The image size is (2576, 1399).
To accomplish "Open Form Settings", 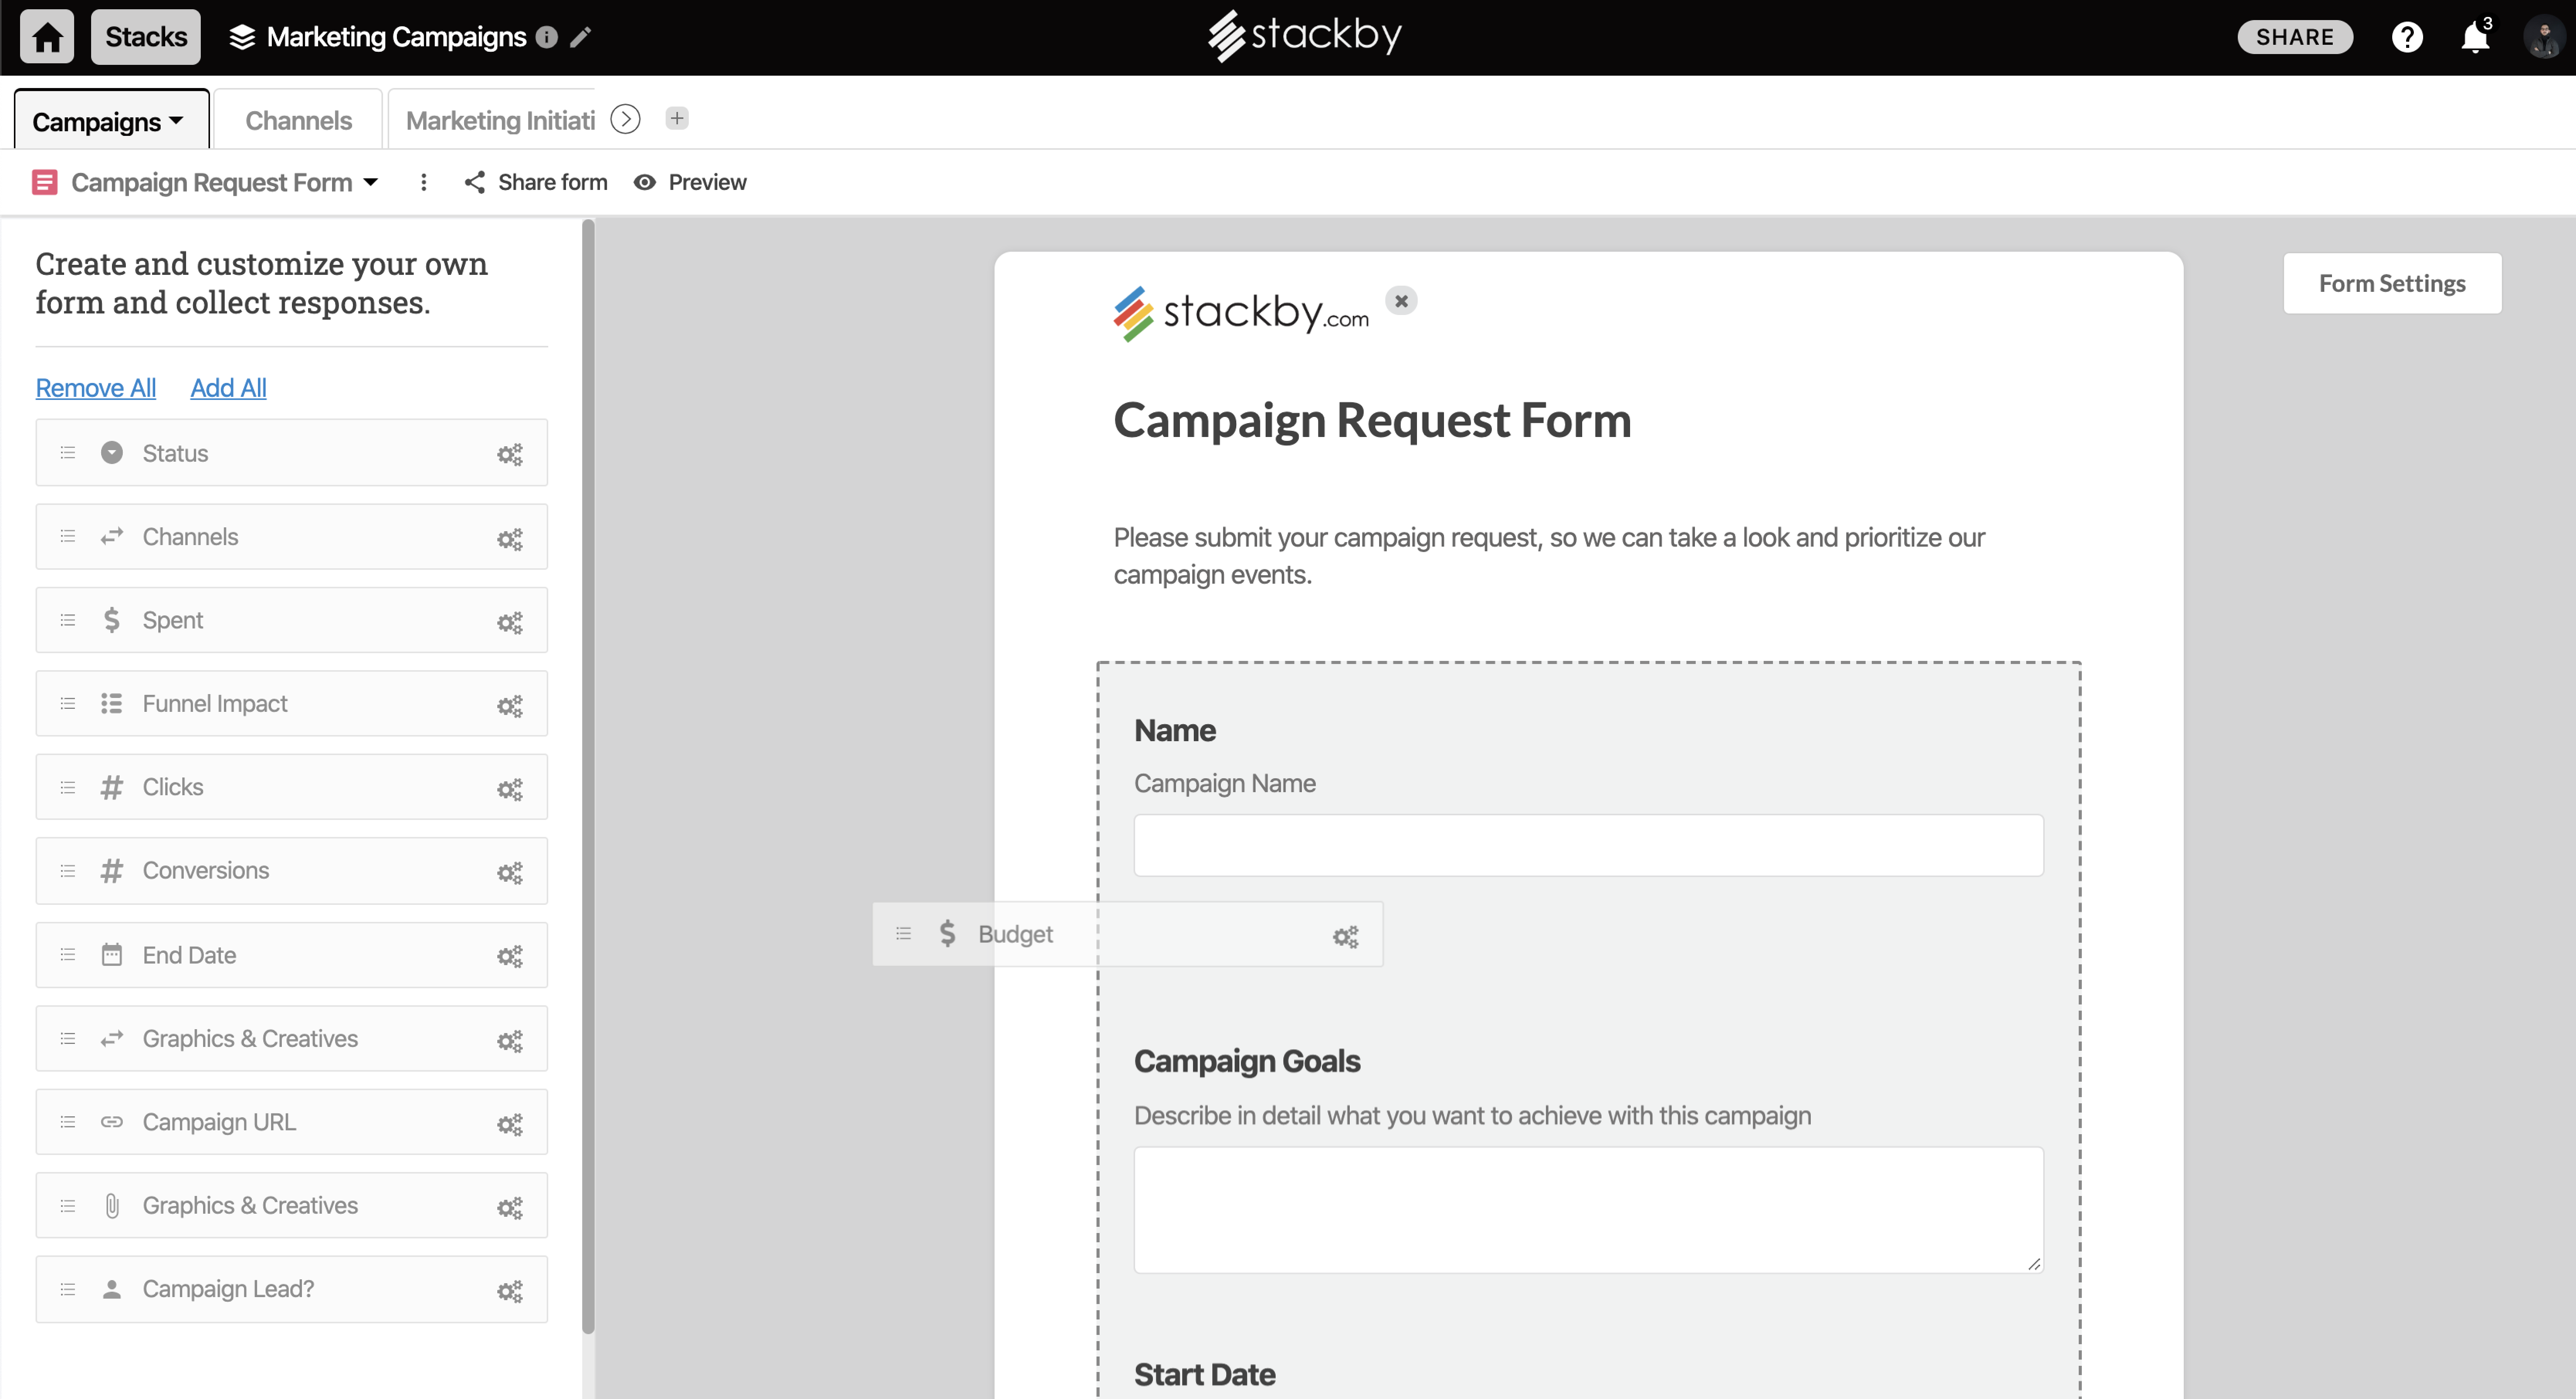I will pyautogui.click(x=2392, y=283).
